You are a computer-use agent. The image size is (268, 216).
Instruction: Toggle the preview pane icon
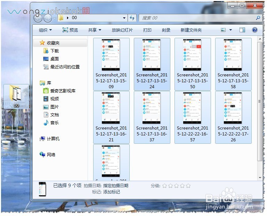click(x=242, y=30)
